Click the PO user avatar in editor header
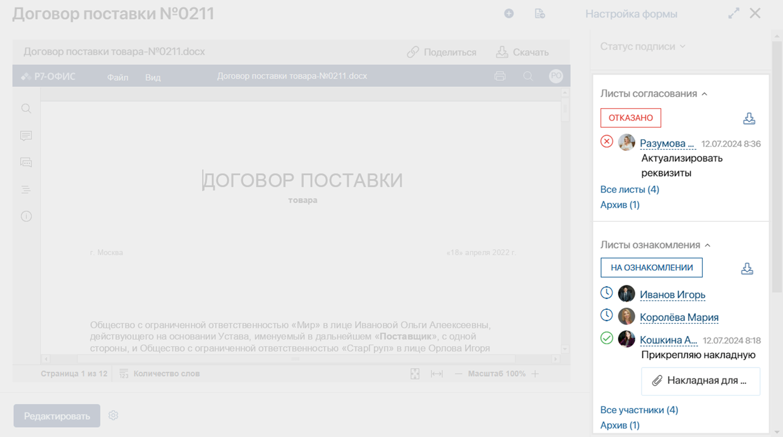Screen dimensions: 783x437 [556, 76]
